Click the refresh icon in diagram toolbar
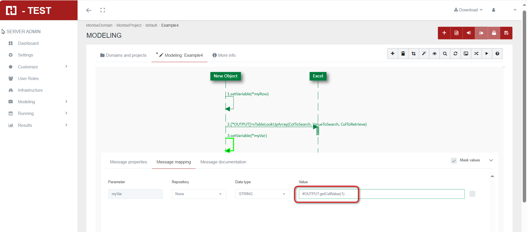The height and width of the screenshot is (232, 527). pos(455,54)
